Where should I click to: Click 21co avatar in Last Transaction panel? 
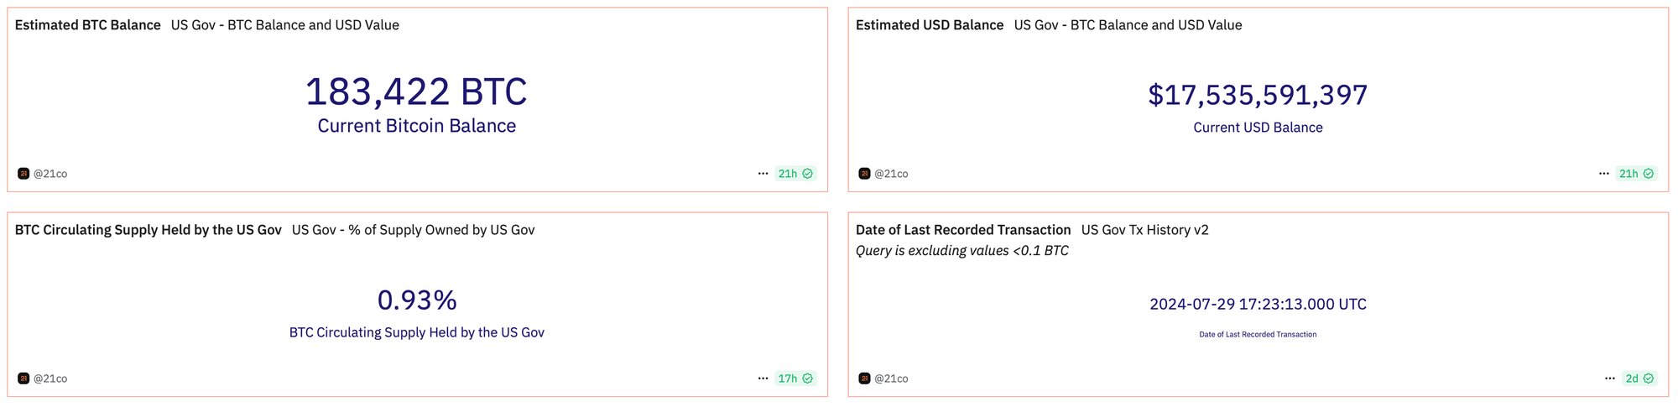tap(864, 378)
